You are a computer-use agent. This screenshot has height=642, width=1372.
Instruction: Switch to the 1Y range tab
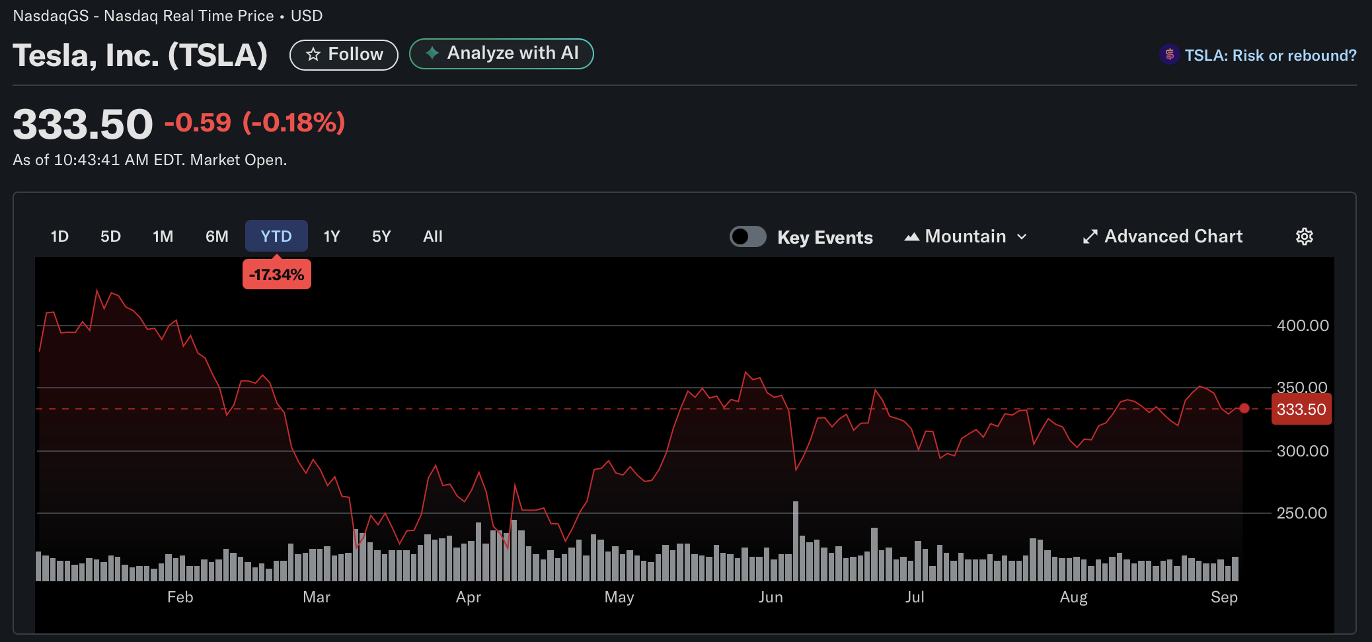(332, 236)
